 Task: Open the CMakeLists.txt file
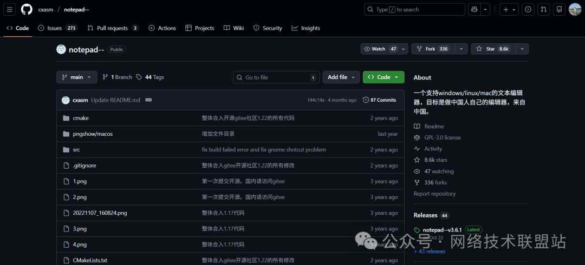(x=90, y=260)
